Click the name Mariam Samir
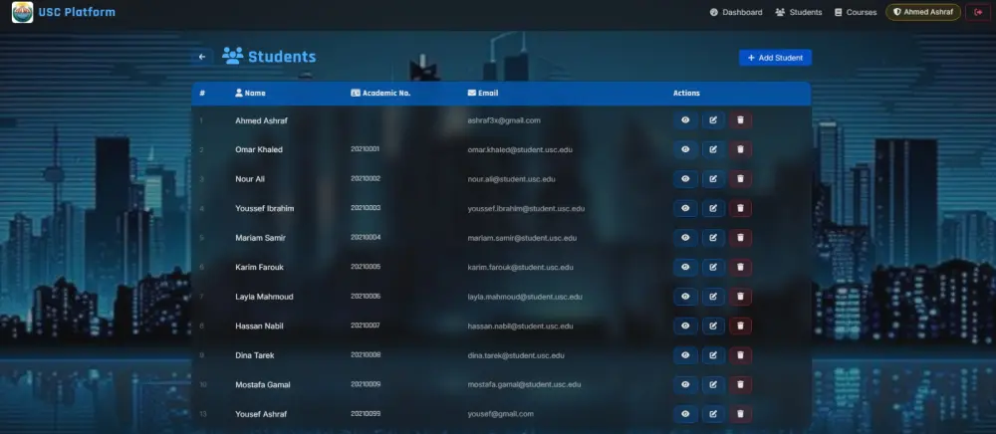The image size is (996, 434). pyautogui.click(x=260, y=238)
